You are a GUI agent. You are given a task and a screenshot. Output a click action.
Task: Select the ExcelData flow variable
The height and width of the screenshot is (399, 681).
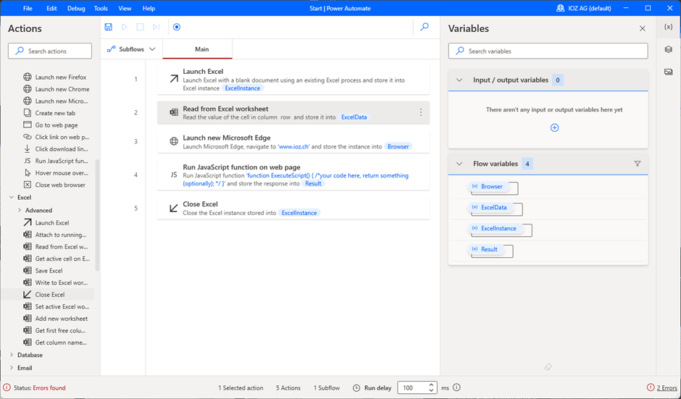[490, 207]
